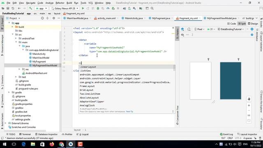The width and height of the screenshot is (263, 148).
Task: Toggle the view options eye icon
Action: coord(182,35)
